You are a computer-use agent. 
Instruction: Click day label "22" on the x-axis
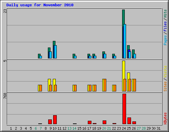(114, 128)
